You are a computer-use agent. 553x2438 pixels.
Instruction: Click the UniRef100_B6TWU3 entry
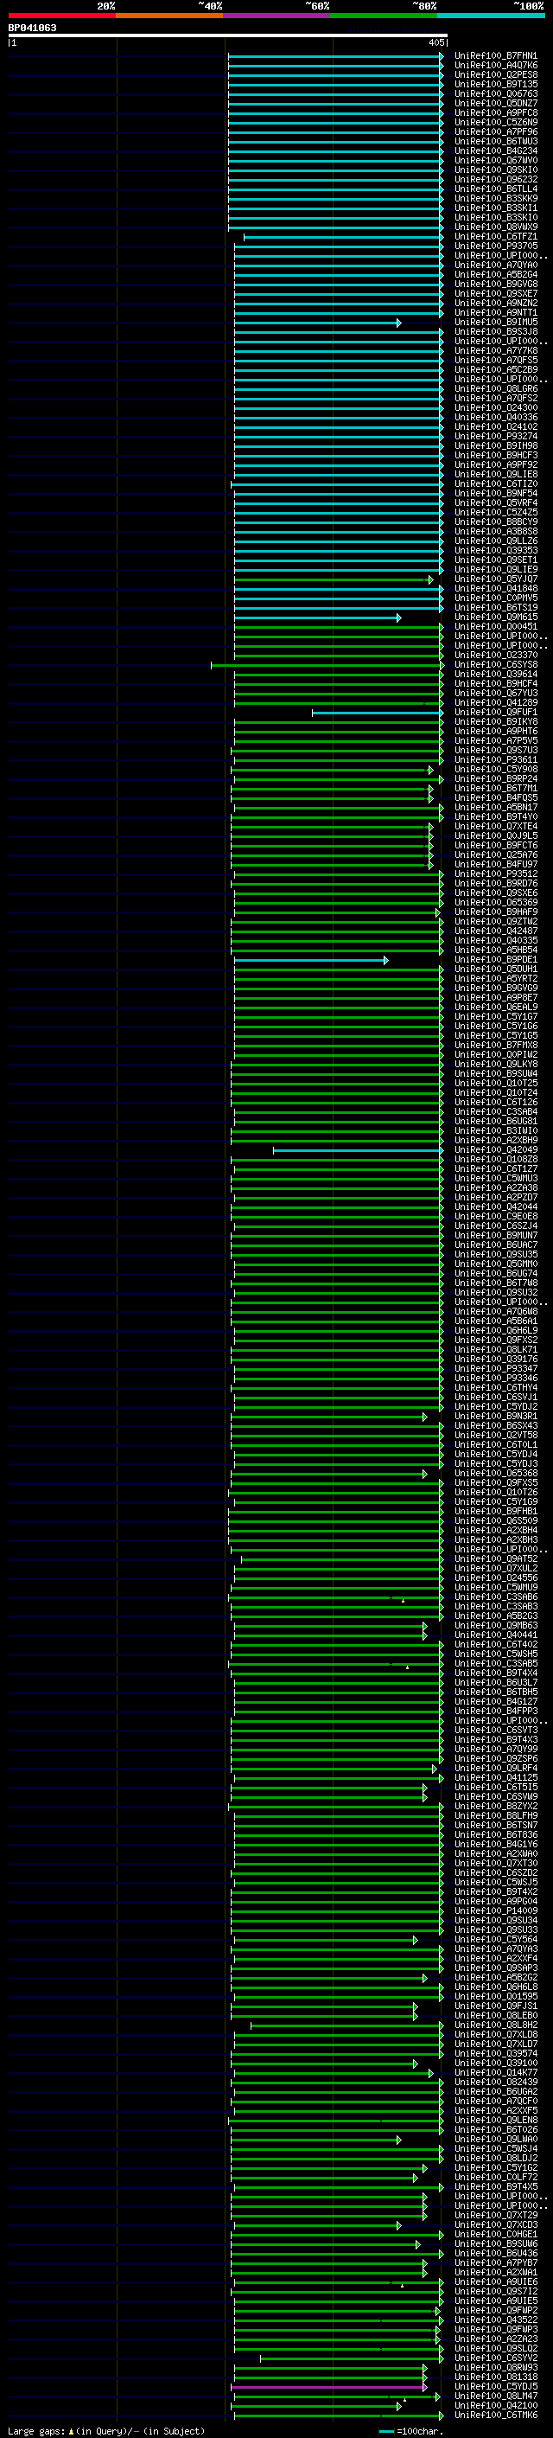495,141
